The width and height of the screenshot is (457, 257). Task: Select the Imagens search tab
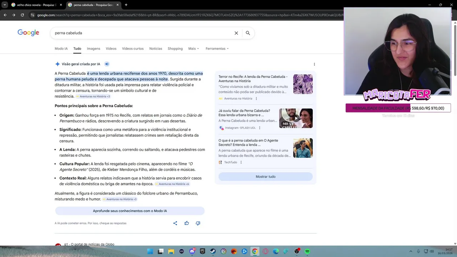point(94,49)
